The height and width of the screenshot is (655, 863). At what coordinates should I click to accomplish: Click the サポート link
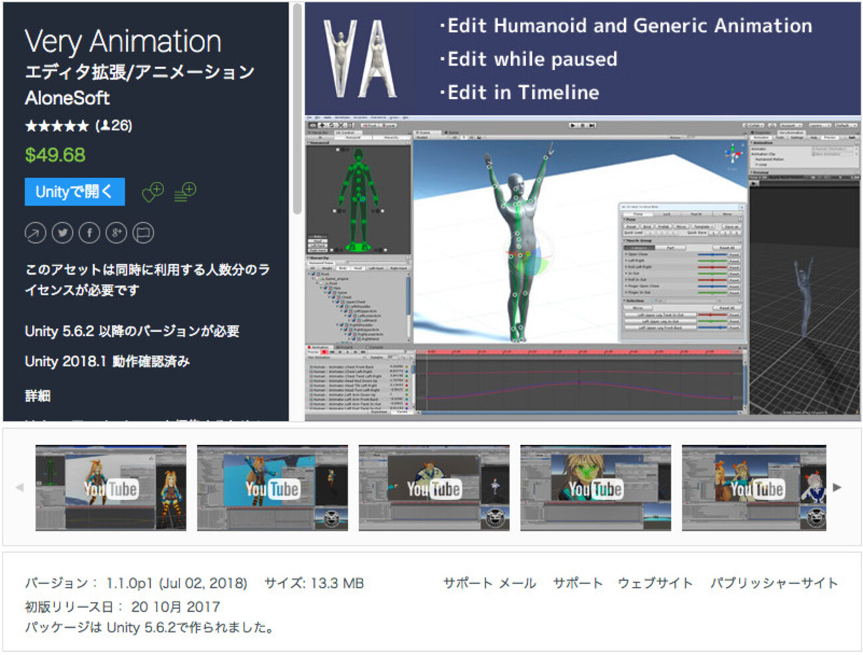click(578, 583)
